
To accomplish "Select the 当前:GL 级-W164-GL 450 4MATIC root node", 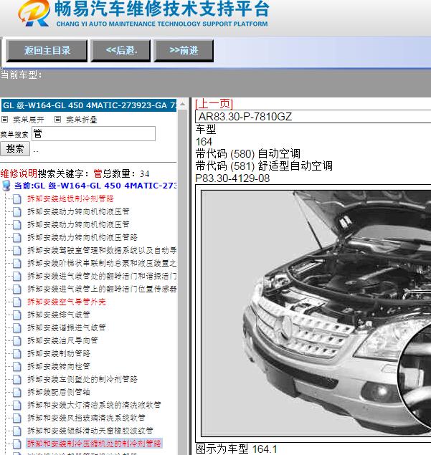I will [95, 186].
